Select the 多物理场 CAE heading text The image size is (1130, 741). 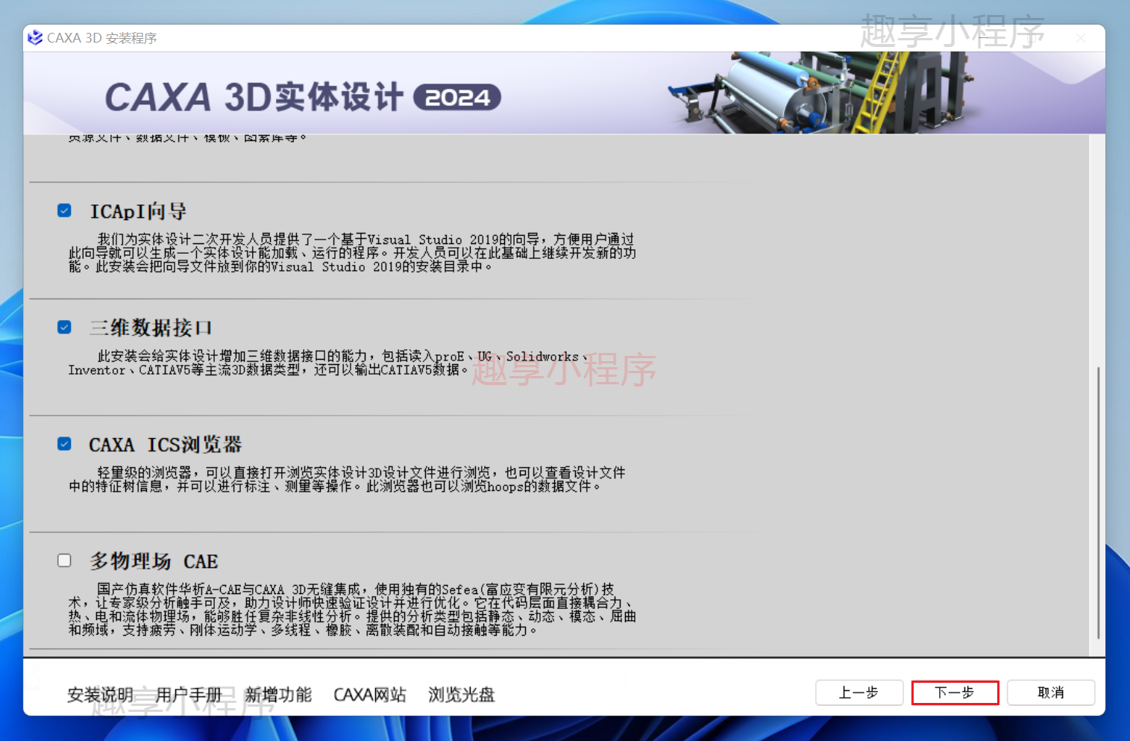[x=154, y=561]
